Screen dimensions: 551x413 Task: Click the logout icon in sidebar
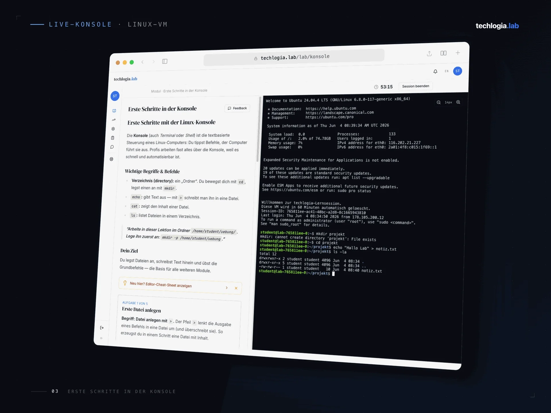[x=102, y=328]
